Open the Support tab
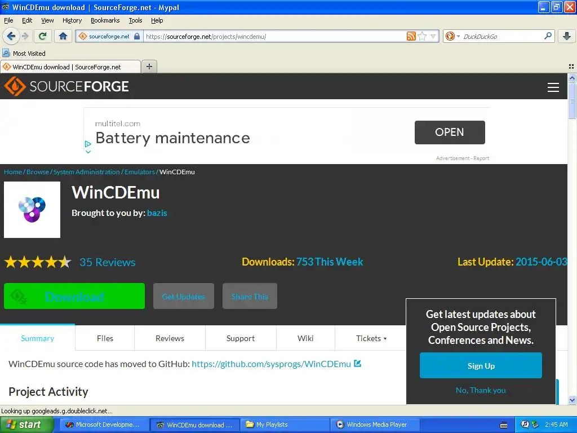This screenshot has width=577, height=433. (241, 338)
